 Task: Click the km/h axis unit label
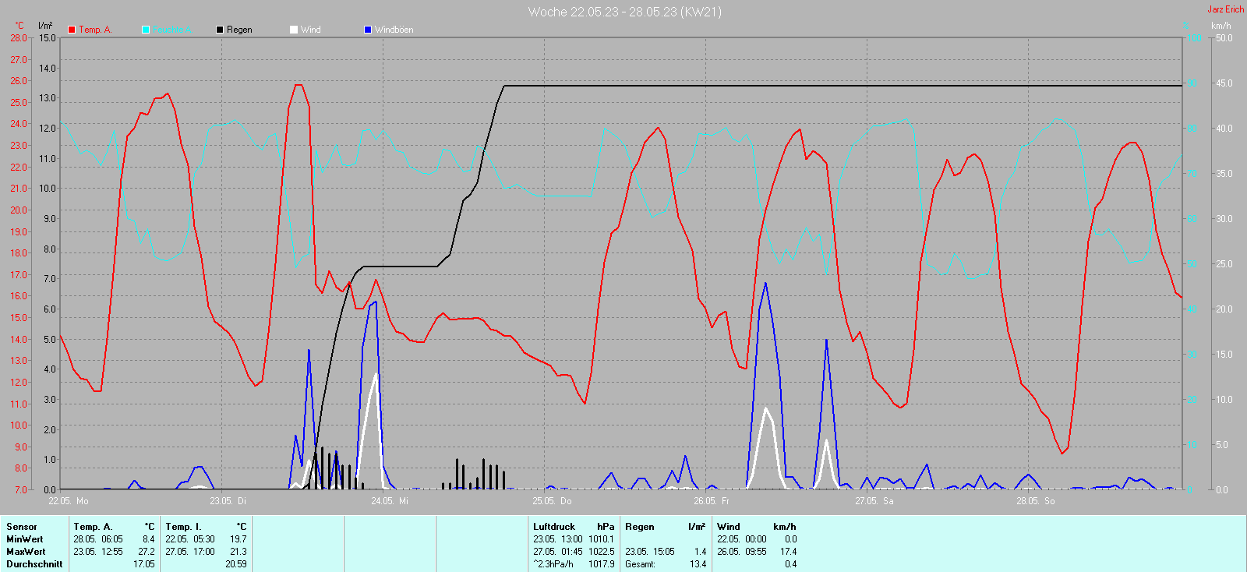(x=1221, y=26)
